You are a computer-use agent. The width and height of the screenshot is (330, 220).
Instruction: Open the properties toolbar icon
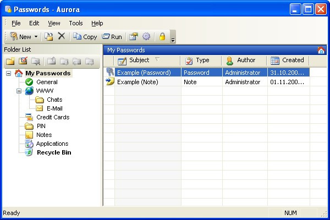pyautogui.click(x=134, y=37)
